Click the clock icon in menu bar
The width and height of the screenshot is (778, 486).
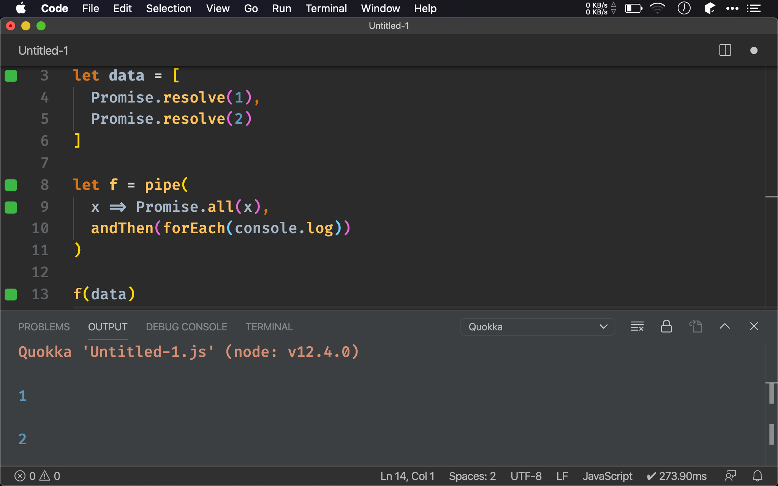[684, 8]
